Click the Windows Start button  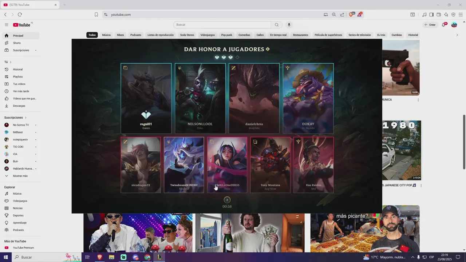(x=6, y=257)
